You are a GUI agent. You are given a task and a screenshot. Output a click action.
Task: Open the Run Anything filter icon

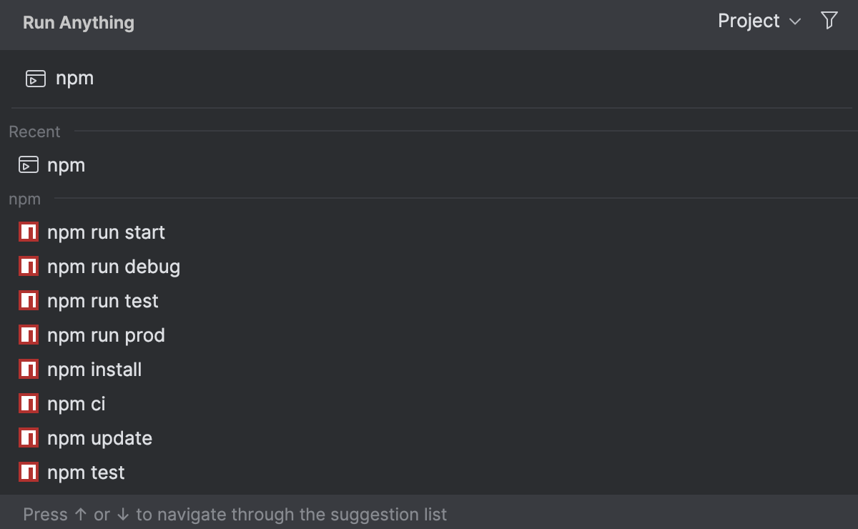[829, 21]
